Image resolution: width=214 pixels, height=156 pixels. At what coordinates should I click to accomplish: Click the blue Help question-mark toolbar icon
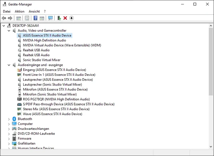click(35, 18)
